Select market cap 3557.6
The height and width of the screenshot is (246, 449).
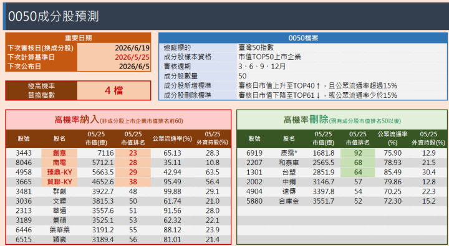(103, 211)
